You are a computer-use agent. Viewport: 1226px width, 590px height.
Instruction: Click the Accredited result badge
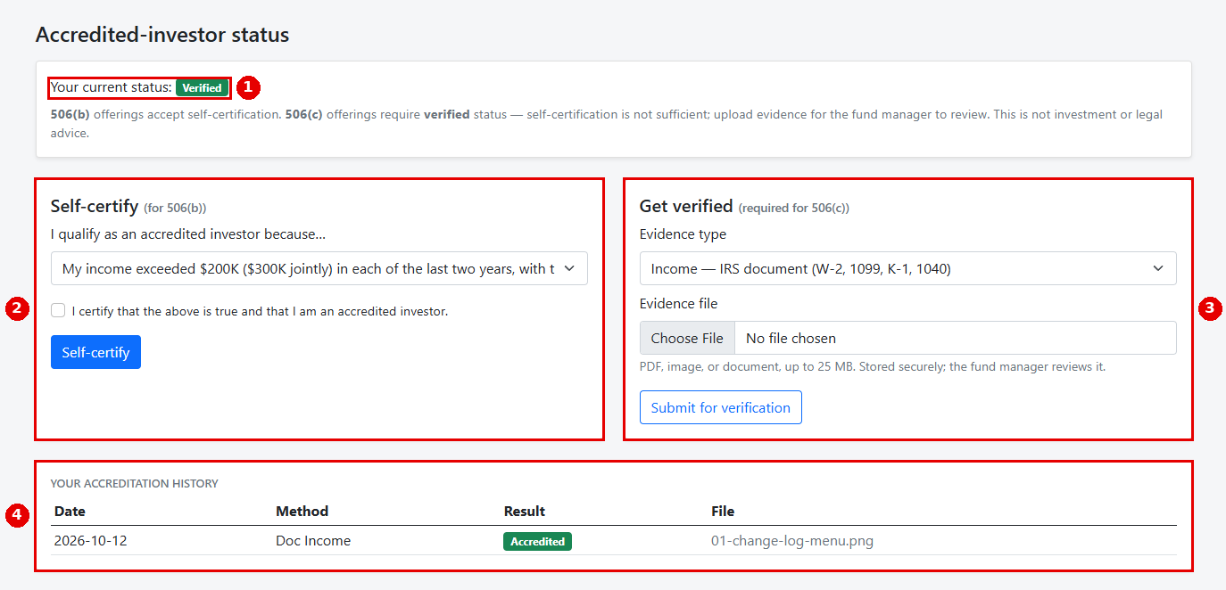click(537, 541)
